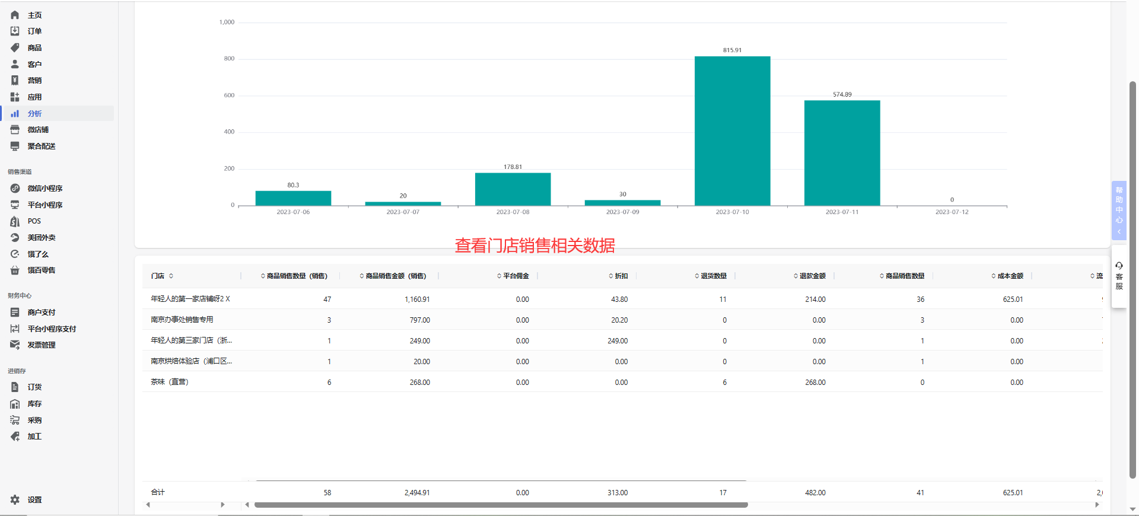Open the 美团外卖 icon
The width and height of the screenshot is (1139, 516).
tap(15, 237)
